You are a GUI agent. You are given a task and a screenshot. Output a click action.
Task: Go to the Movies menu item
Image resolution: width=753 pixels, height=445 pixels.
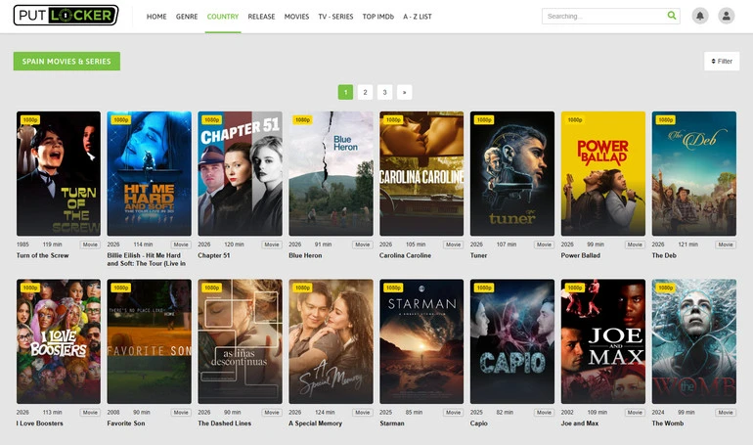tap(296, 17)
